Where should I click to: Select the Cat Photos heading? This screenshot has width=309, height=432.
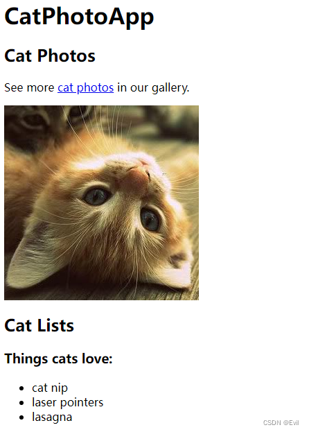point(50,55)
